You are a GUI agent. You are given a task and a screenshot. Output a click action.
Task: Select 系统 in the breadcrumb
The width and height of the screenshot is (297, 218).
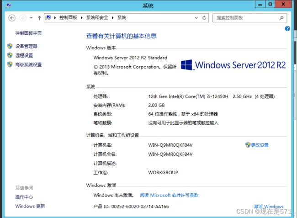pyautogui.click(x=122, y=18)
